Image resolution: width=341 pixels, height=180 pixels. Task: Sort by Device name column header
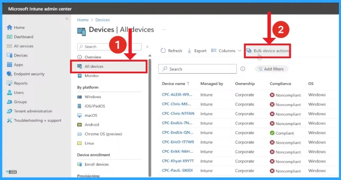pos(175,83)
